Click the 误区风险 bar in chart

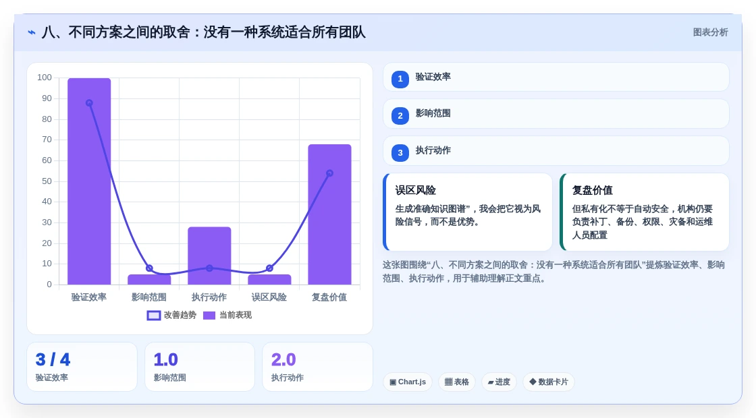[x=269, y=280]
